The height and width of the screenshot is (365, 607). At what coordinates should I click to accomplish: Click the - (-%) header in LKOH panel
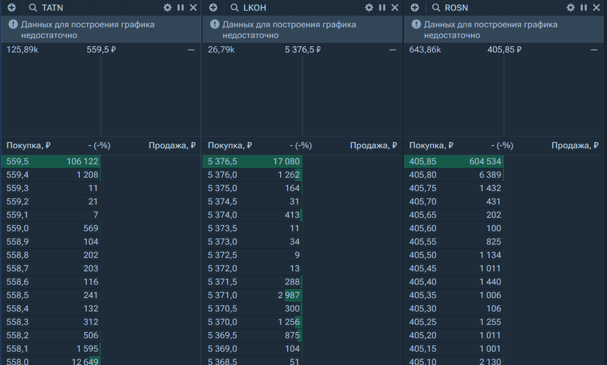tap(301, 146)
